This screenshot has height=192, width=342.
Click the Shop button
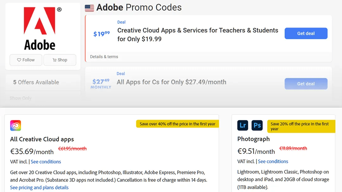coord(60,60)
